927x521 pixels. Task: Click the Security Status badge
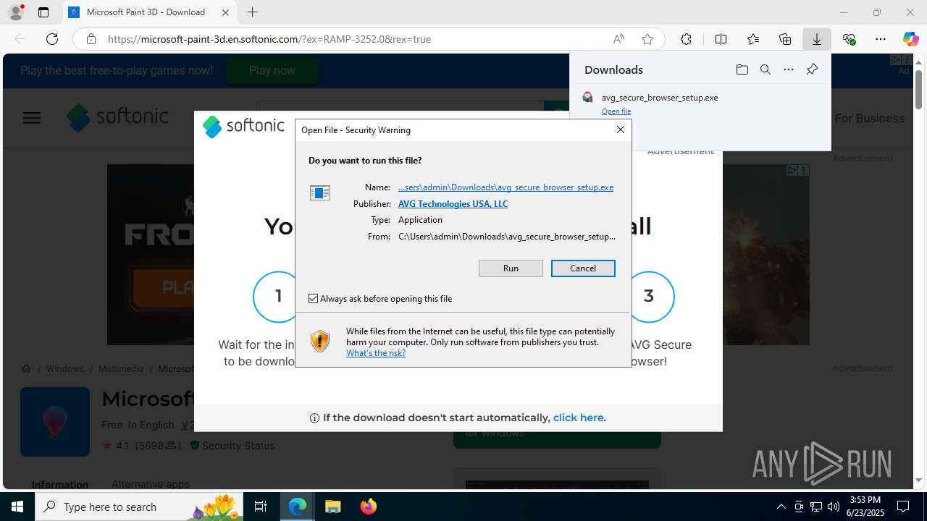pos(232,446)
